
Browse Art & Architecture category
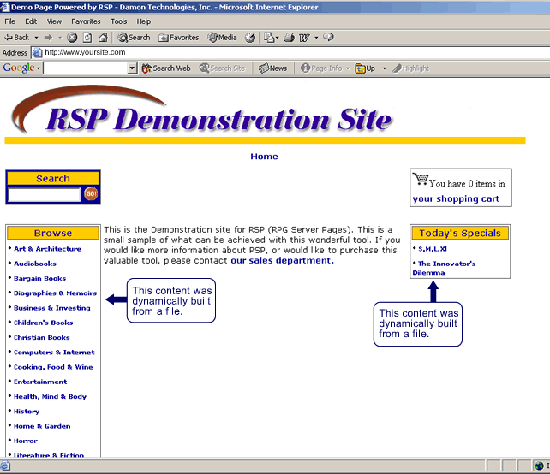(x=47, y=249)
